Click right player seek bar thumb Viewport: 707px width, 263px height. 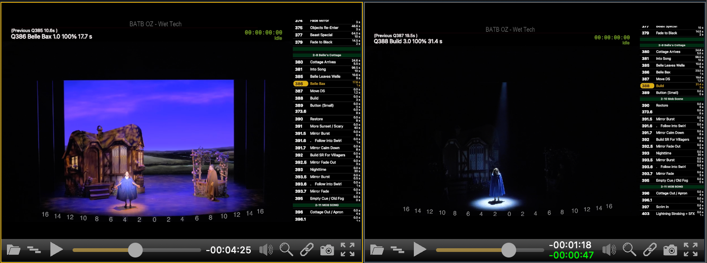click(x=509, y=250)
